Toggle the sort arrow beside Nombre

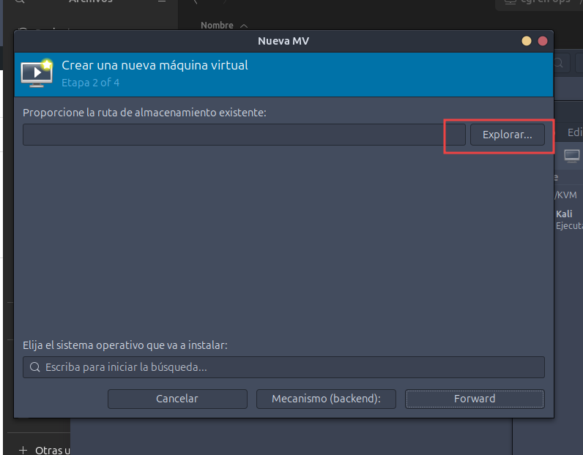(244, 26)
